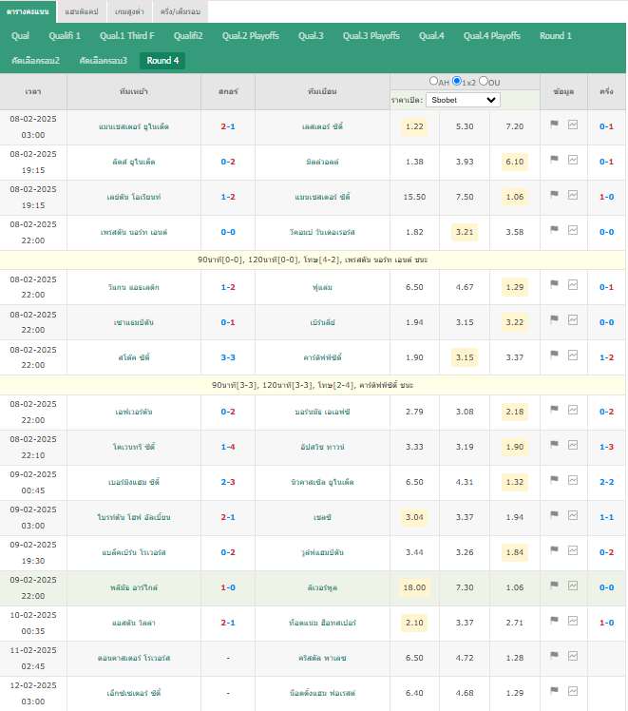Select the Round 4 tab

click(162, 60)
